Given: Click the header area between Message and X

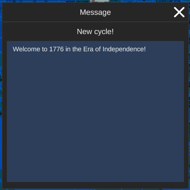Looking at the screenshot, I should point(142,12).
